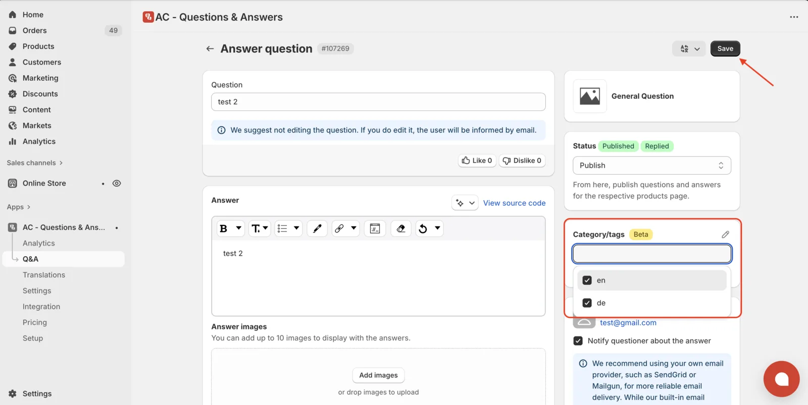View the online store via the eye icon
Screen dimensions: 808x405
pyautogui.click(x=117, y=183)
